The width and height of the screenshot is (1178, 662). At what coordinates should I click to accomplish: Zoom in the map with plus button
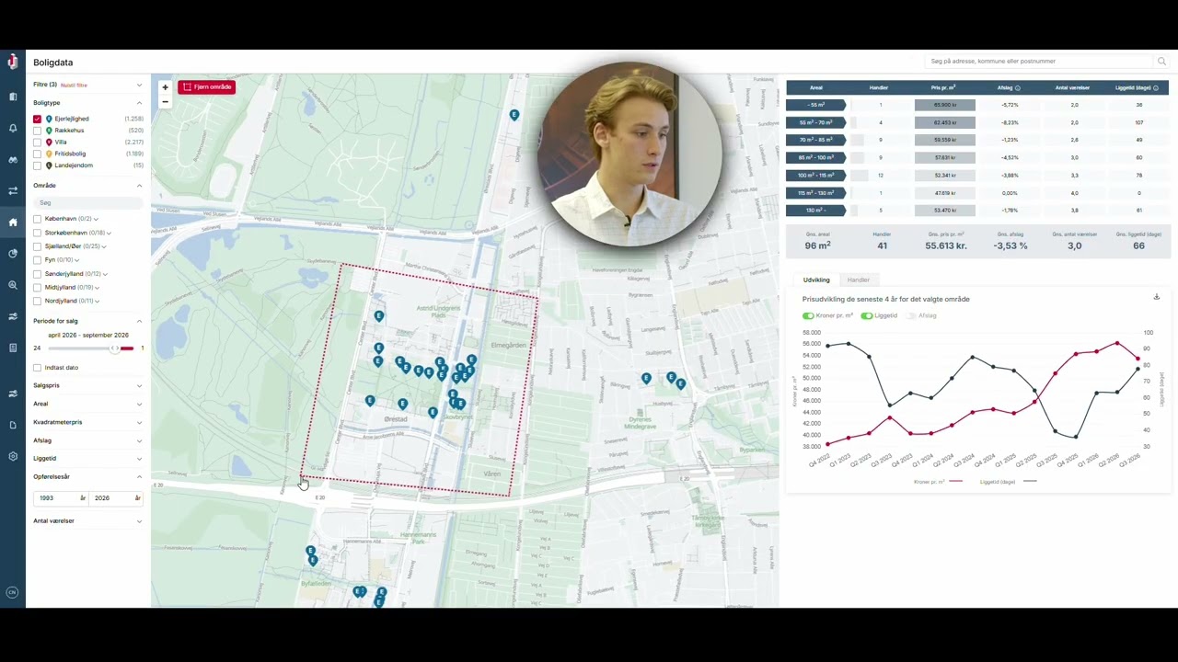coord(165,87)
